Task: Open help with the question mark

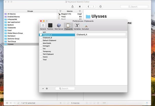Action: [x=147, y=103]
